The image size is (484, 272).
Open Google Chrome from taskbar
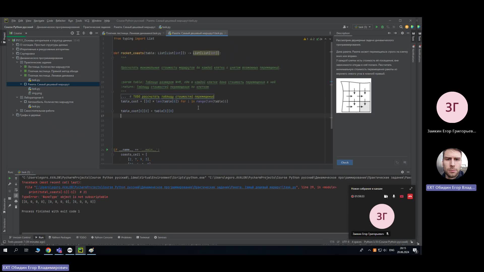(x=48, y=250)
